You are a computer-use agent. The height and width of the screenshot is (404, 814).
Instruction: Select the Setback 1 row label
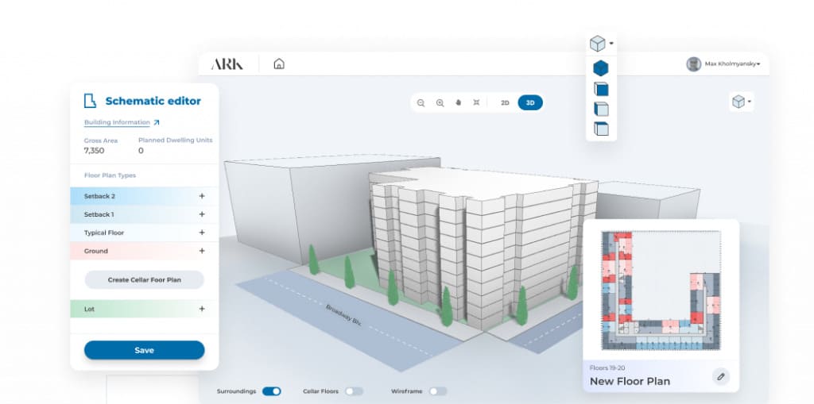pyautogui.click(x=99, y=214)
